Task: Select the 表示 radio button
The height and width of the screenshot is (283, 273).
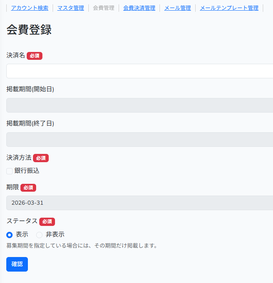Action: [9, 235]
